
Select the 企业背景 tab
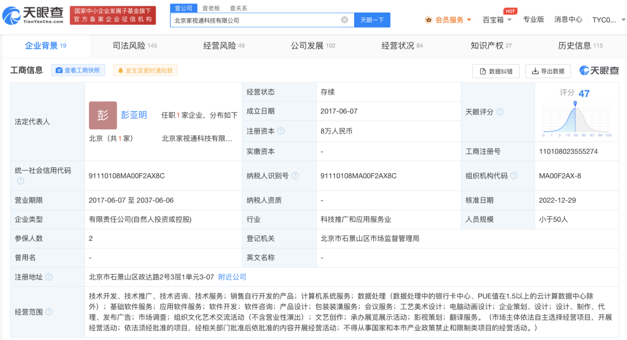46,46
